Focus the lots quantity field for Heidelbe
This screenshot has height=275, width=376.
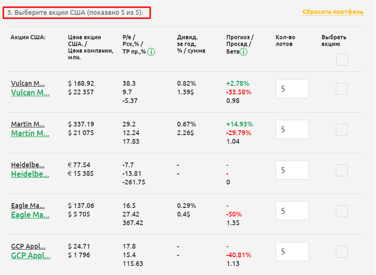[x=292, y=170]
